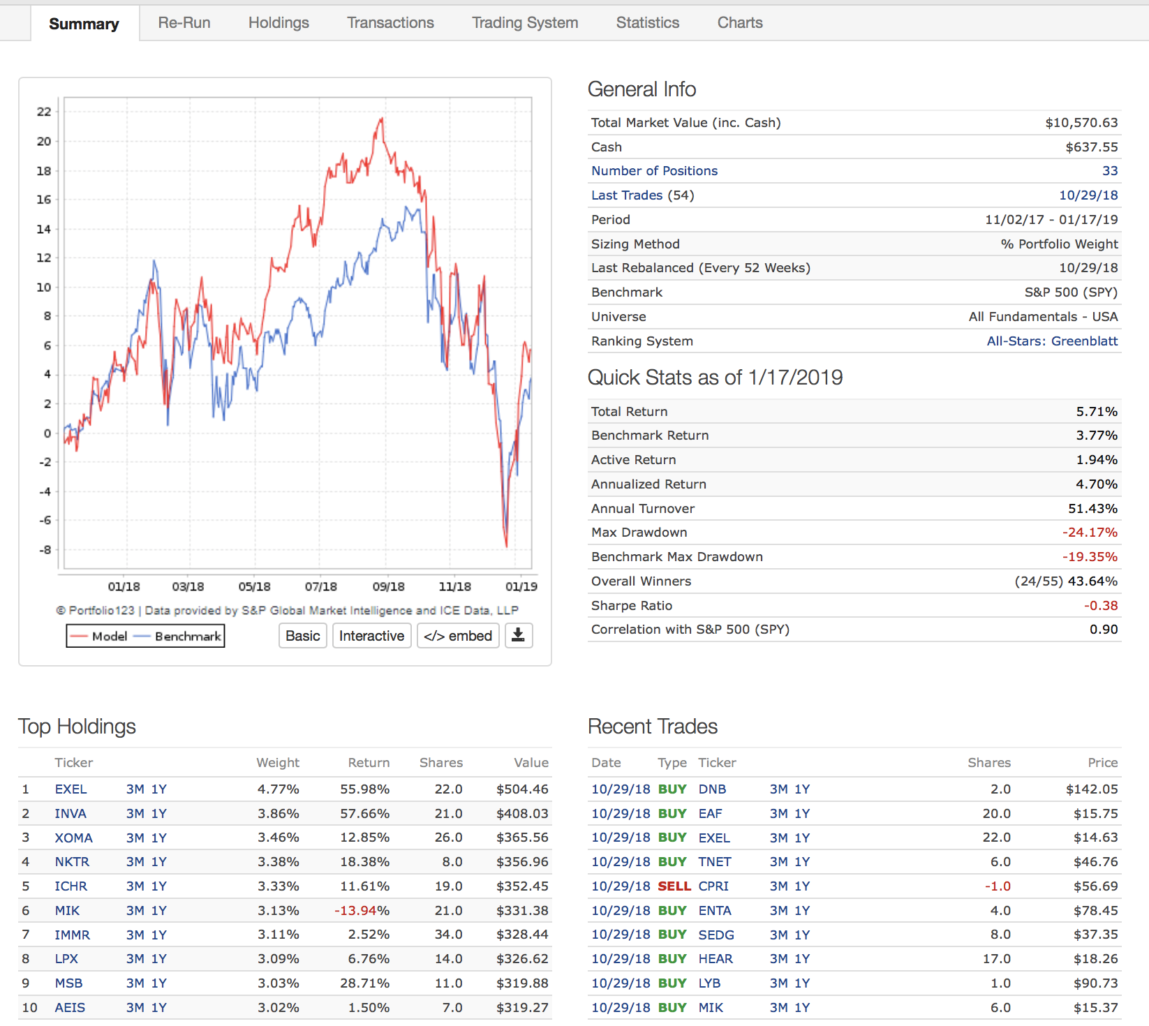The height and width of the screenshot is (1026, 1149).
Task: Click the Model legend entry in chart
Action: [x=99, y=636]
